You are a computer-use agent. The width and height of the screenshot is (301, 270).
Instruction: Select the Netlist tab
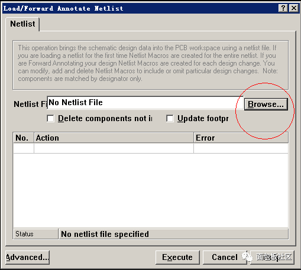(22, 24)
